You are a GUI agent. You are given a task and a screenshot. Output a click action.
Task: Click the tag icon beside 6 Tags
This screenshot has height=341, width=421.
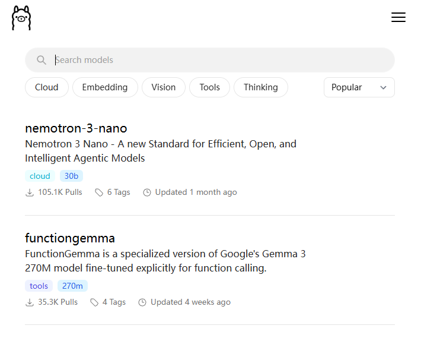[x=99, y=192]
